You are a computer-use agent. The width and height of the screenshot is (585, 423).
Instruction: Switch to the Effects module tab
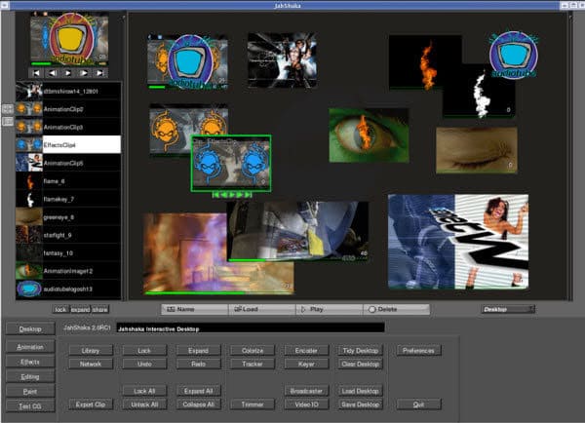tap(30, 362)
